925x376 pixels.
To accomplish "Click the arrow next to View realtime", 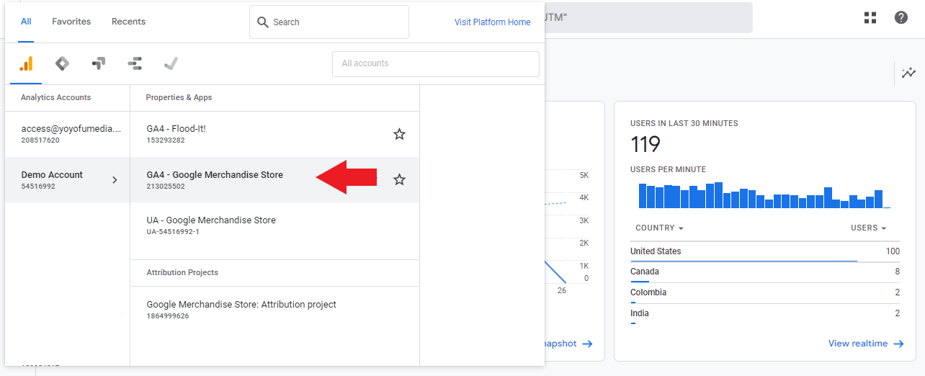I will point(898,344).
